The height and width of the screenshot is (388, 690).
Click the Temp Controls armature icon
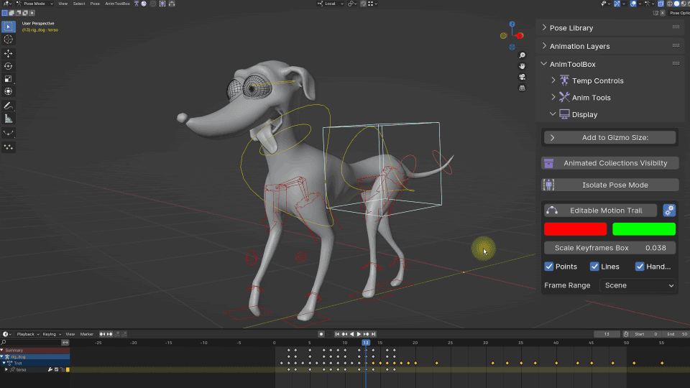coord(564,80)
